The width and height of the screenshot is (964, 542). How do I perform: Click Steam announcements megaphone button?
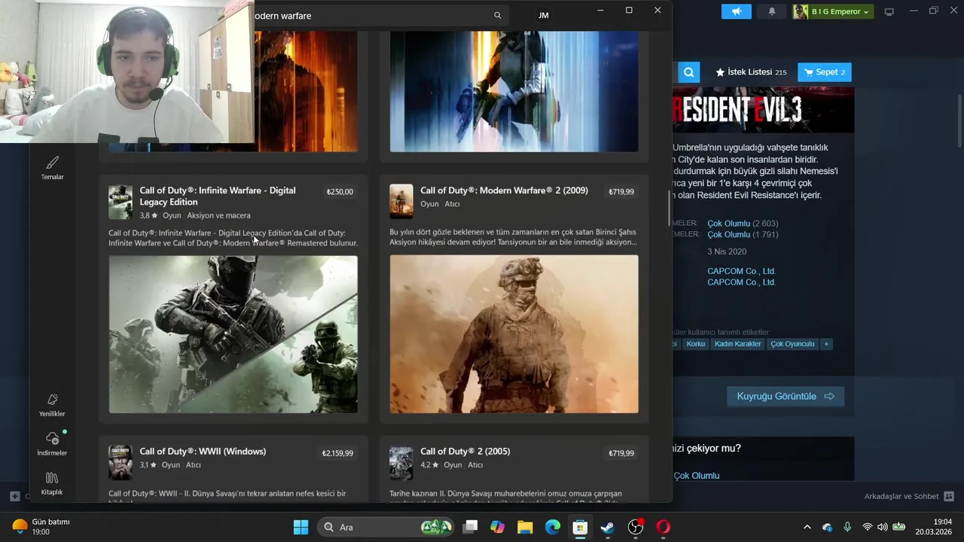[x=737, y=11]
